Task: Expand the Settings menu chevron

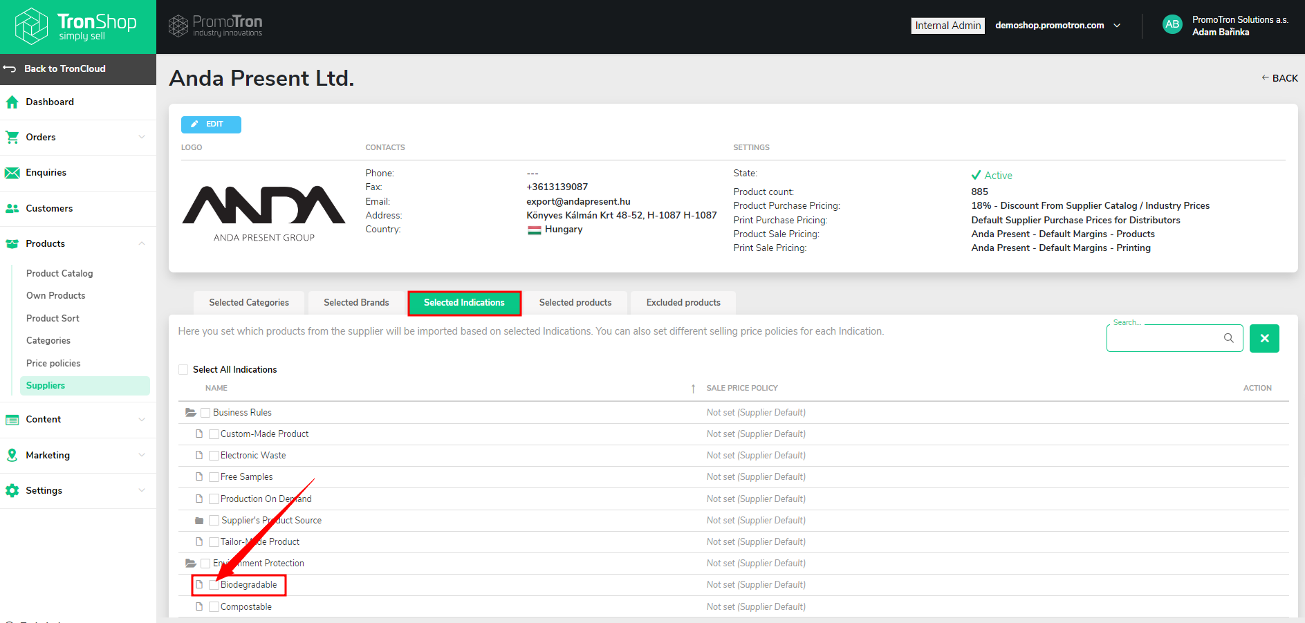Action: [142, 490]
